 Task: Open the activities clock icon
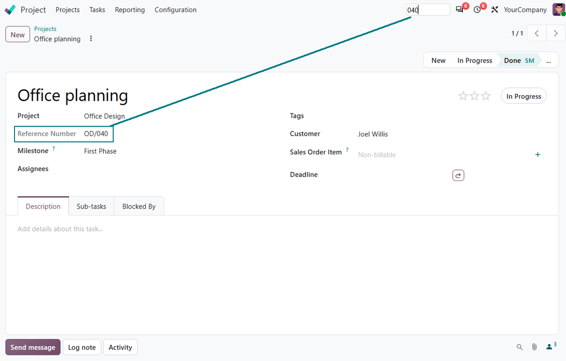click(x=477, y=10)
